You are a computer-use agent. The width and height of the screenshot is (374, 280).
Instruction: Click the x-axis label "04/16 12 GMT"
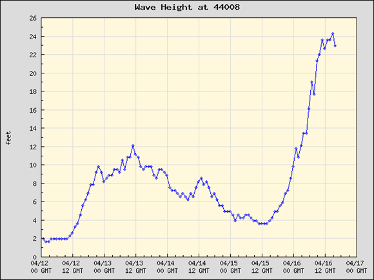[325, 267]
